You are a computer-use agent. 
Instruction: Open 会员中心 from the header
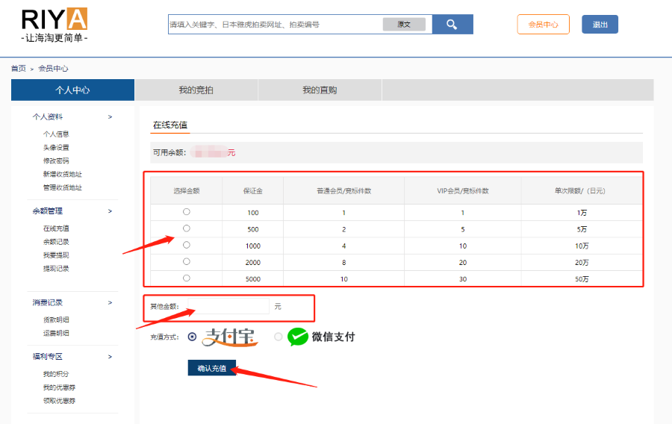543,25
